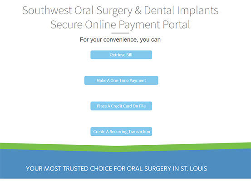Click the word Secure in the title
Image resolution: width=251 pixels, height=181 pixels.
(x=66, y=25)
